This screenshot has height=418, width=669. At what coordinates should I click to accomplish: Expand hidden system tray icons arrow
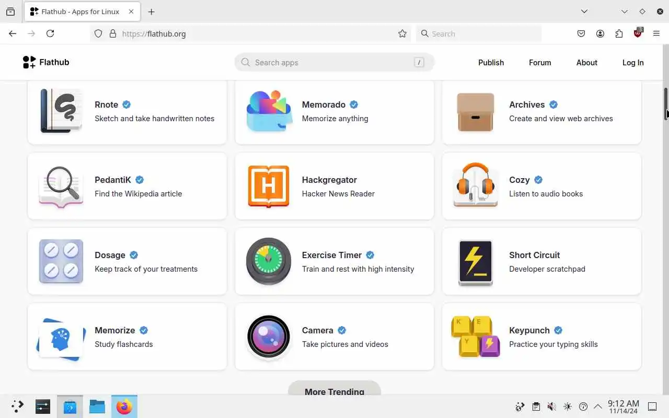(598, 407)
